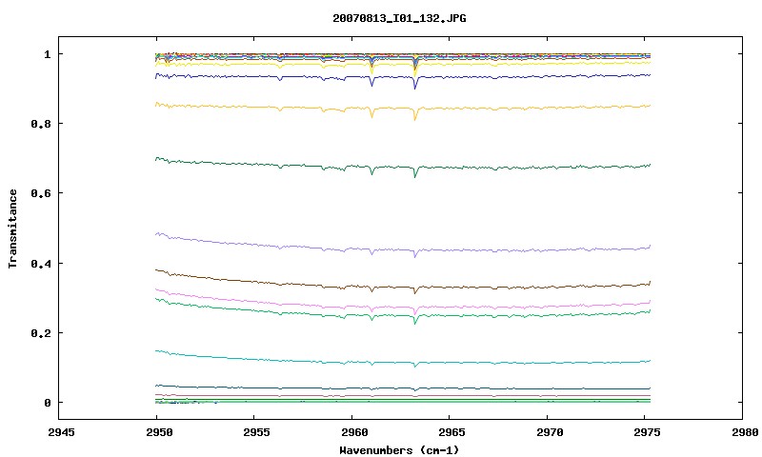Pick the y-axis tick label 0.2
The height and width of the screenshot is (457, 762).
click(x=41, y=333)
